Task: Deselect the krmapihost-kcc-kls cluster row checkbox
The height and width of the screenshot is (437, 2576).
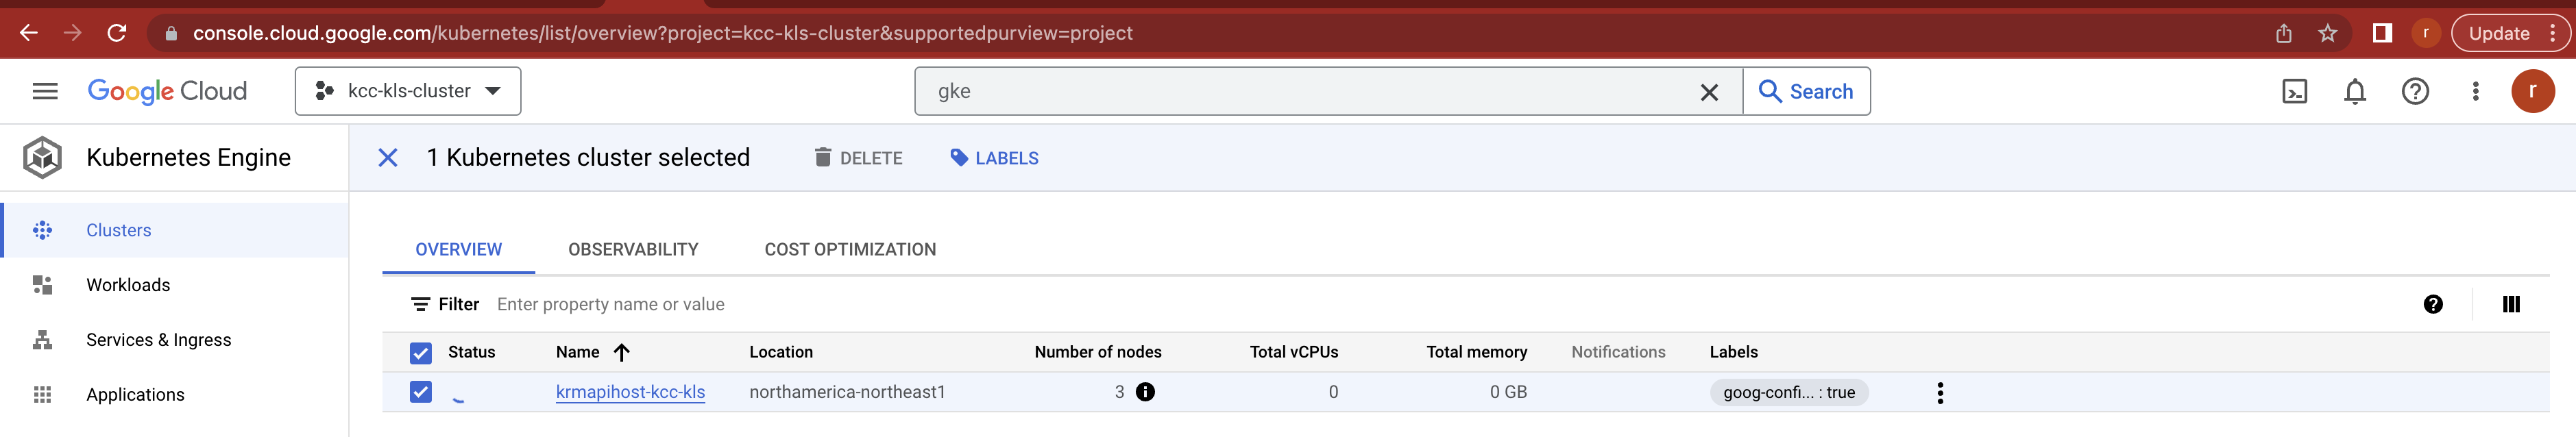Action: (421, 392)
